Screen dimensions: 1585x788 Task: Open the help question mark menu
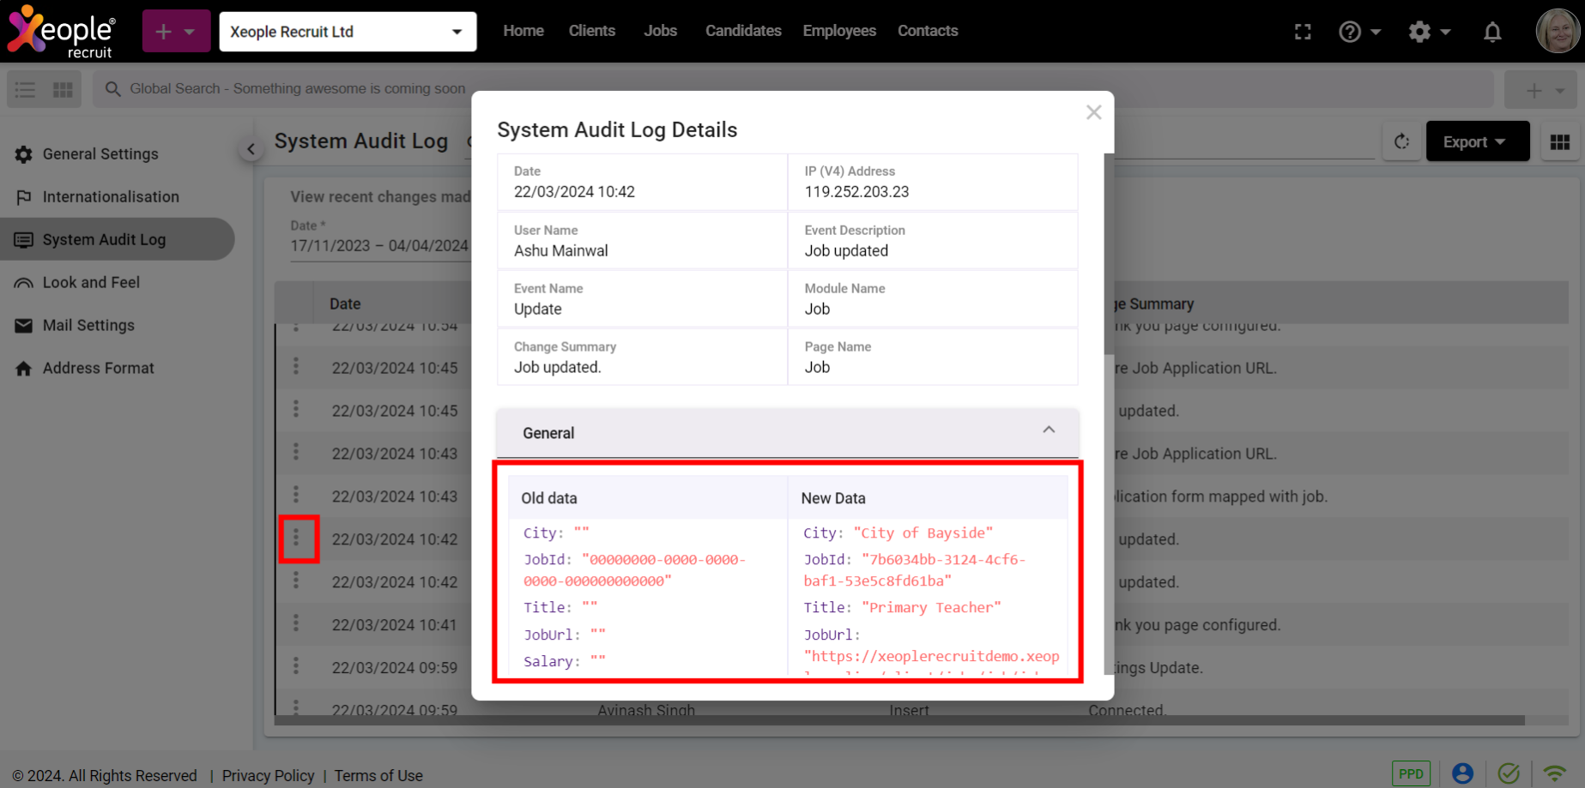[1359, 32]
